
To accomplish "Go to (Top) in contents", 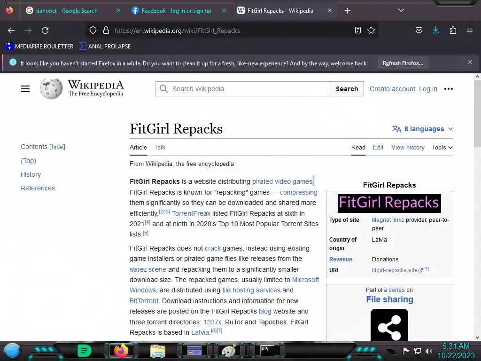I will click(x=29, y=161).
